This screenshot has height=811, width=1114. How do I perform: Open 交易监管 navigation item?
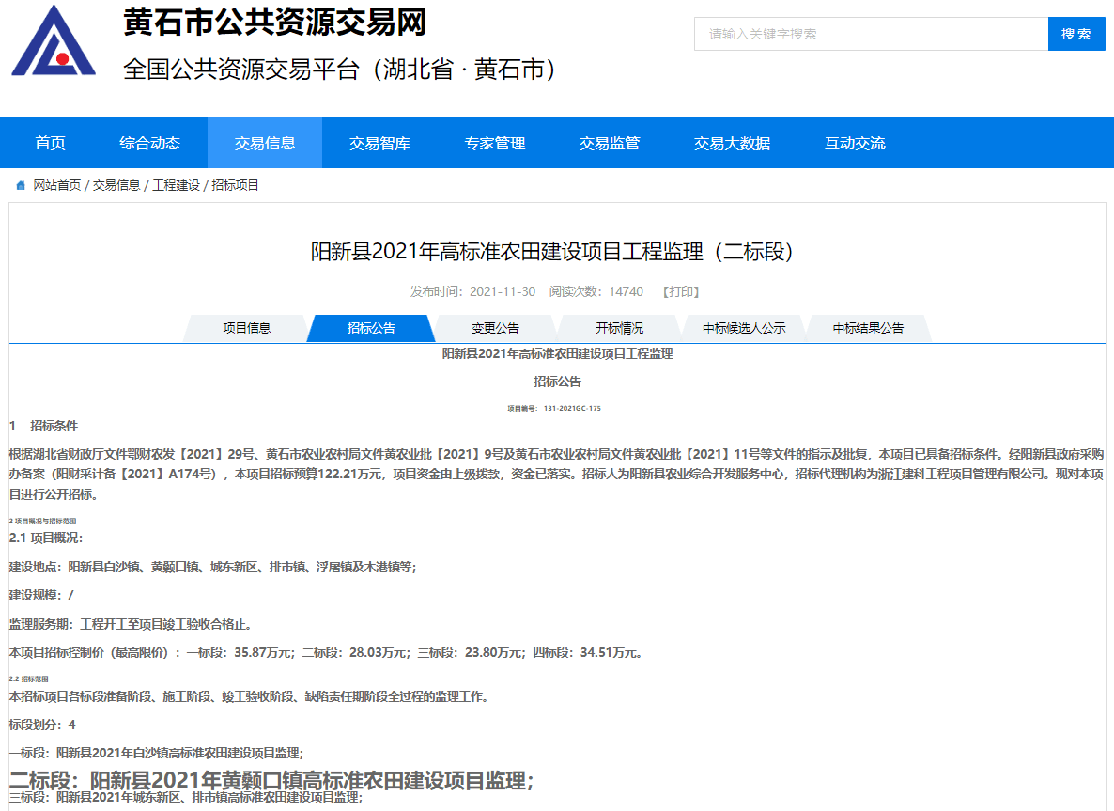pos(610,144)
